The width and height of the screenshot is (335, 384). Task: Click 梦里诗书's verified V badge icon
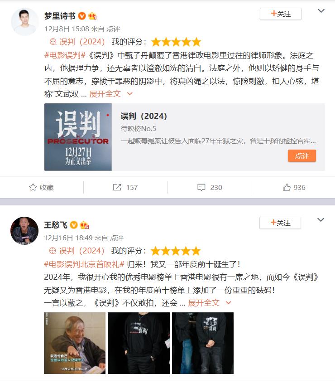coord(82,16)
